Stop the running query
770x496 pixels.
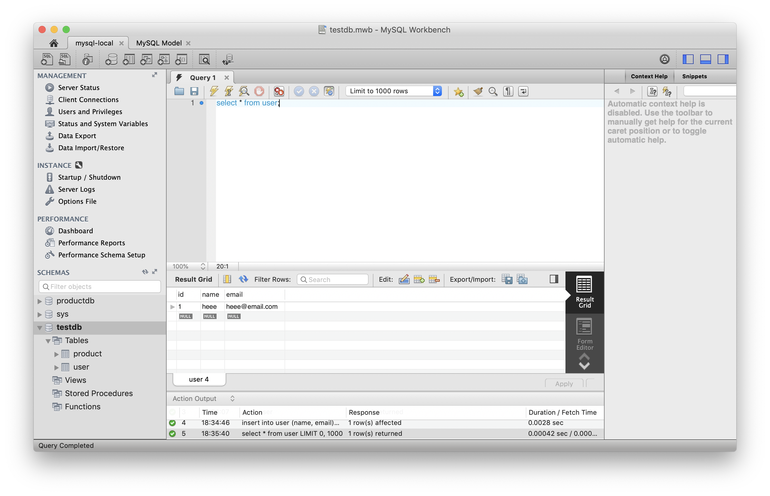pyautogui.click(x=259, y=91)
